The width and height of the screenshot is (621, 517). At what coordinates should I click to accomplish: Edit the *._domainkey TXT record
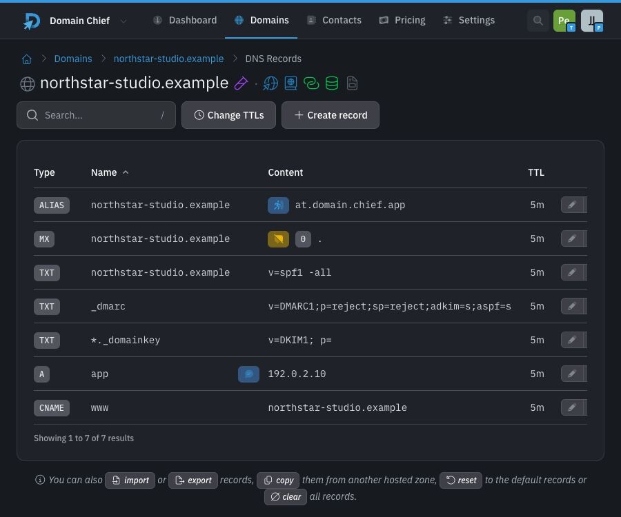coord(573,340)
